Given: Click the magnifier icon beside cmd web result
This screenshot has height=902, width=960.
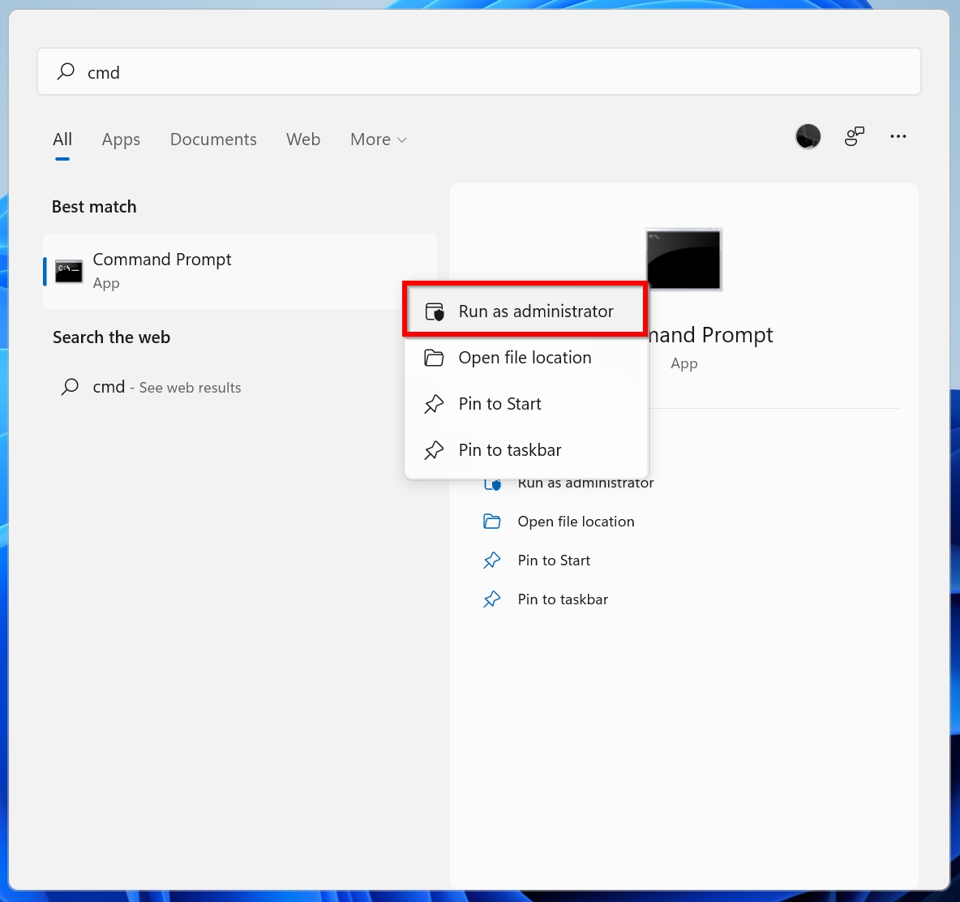Looking at the screenshot, I should [71, 387].
